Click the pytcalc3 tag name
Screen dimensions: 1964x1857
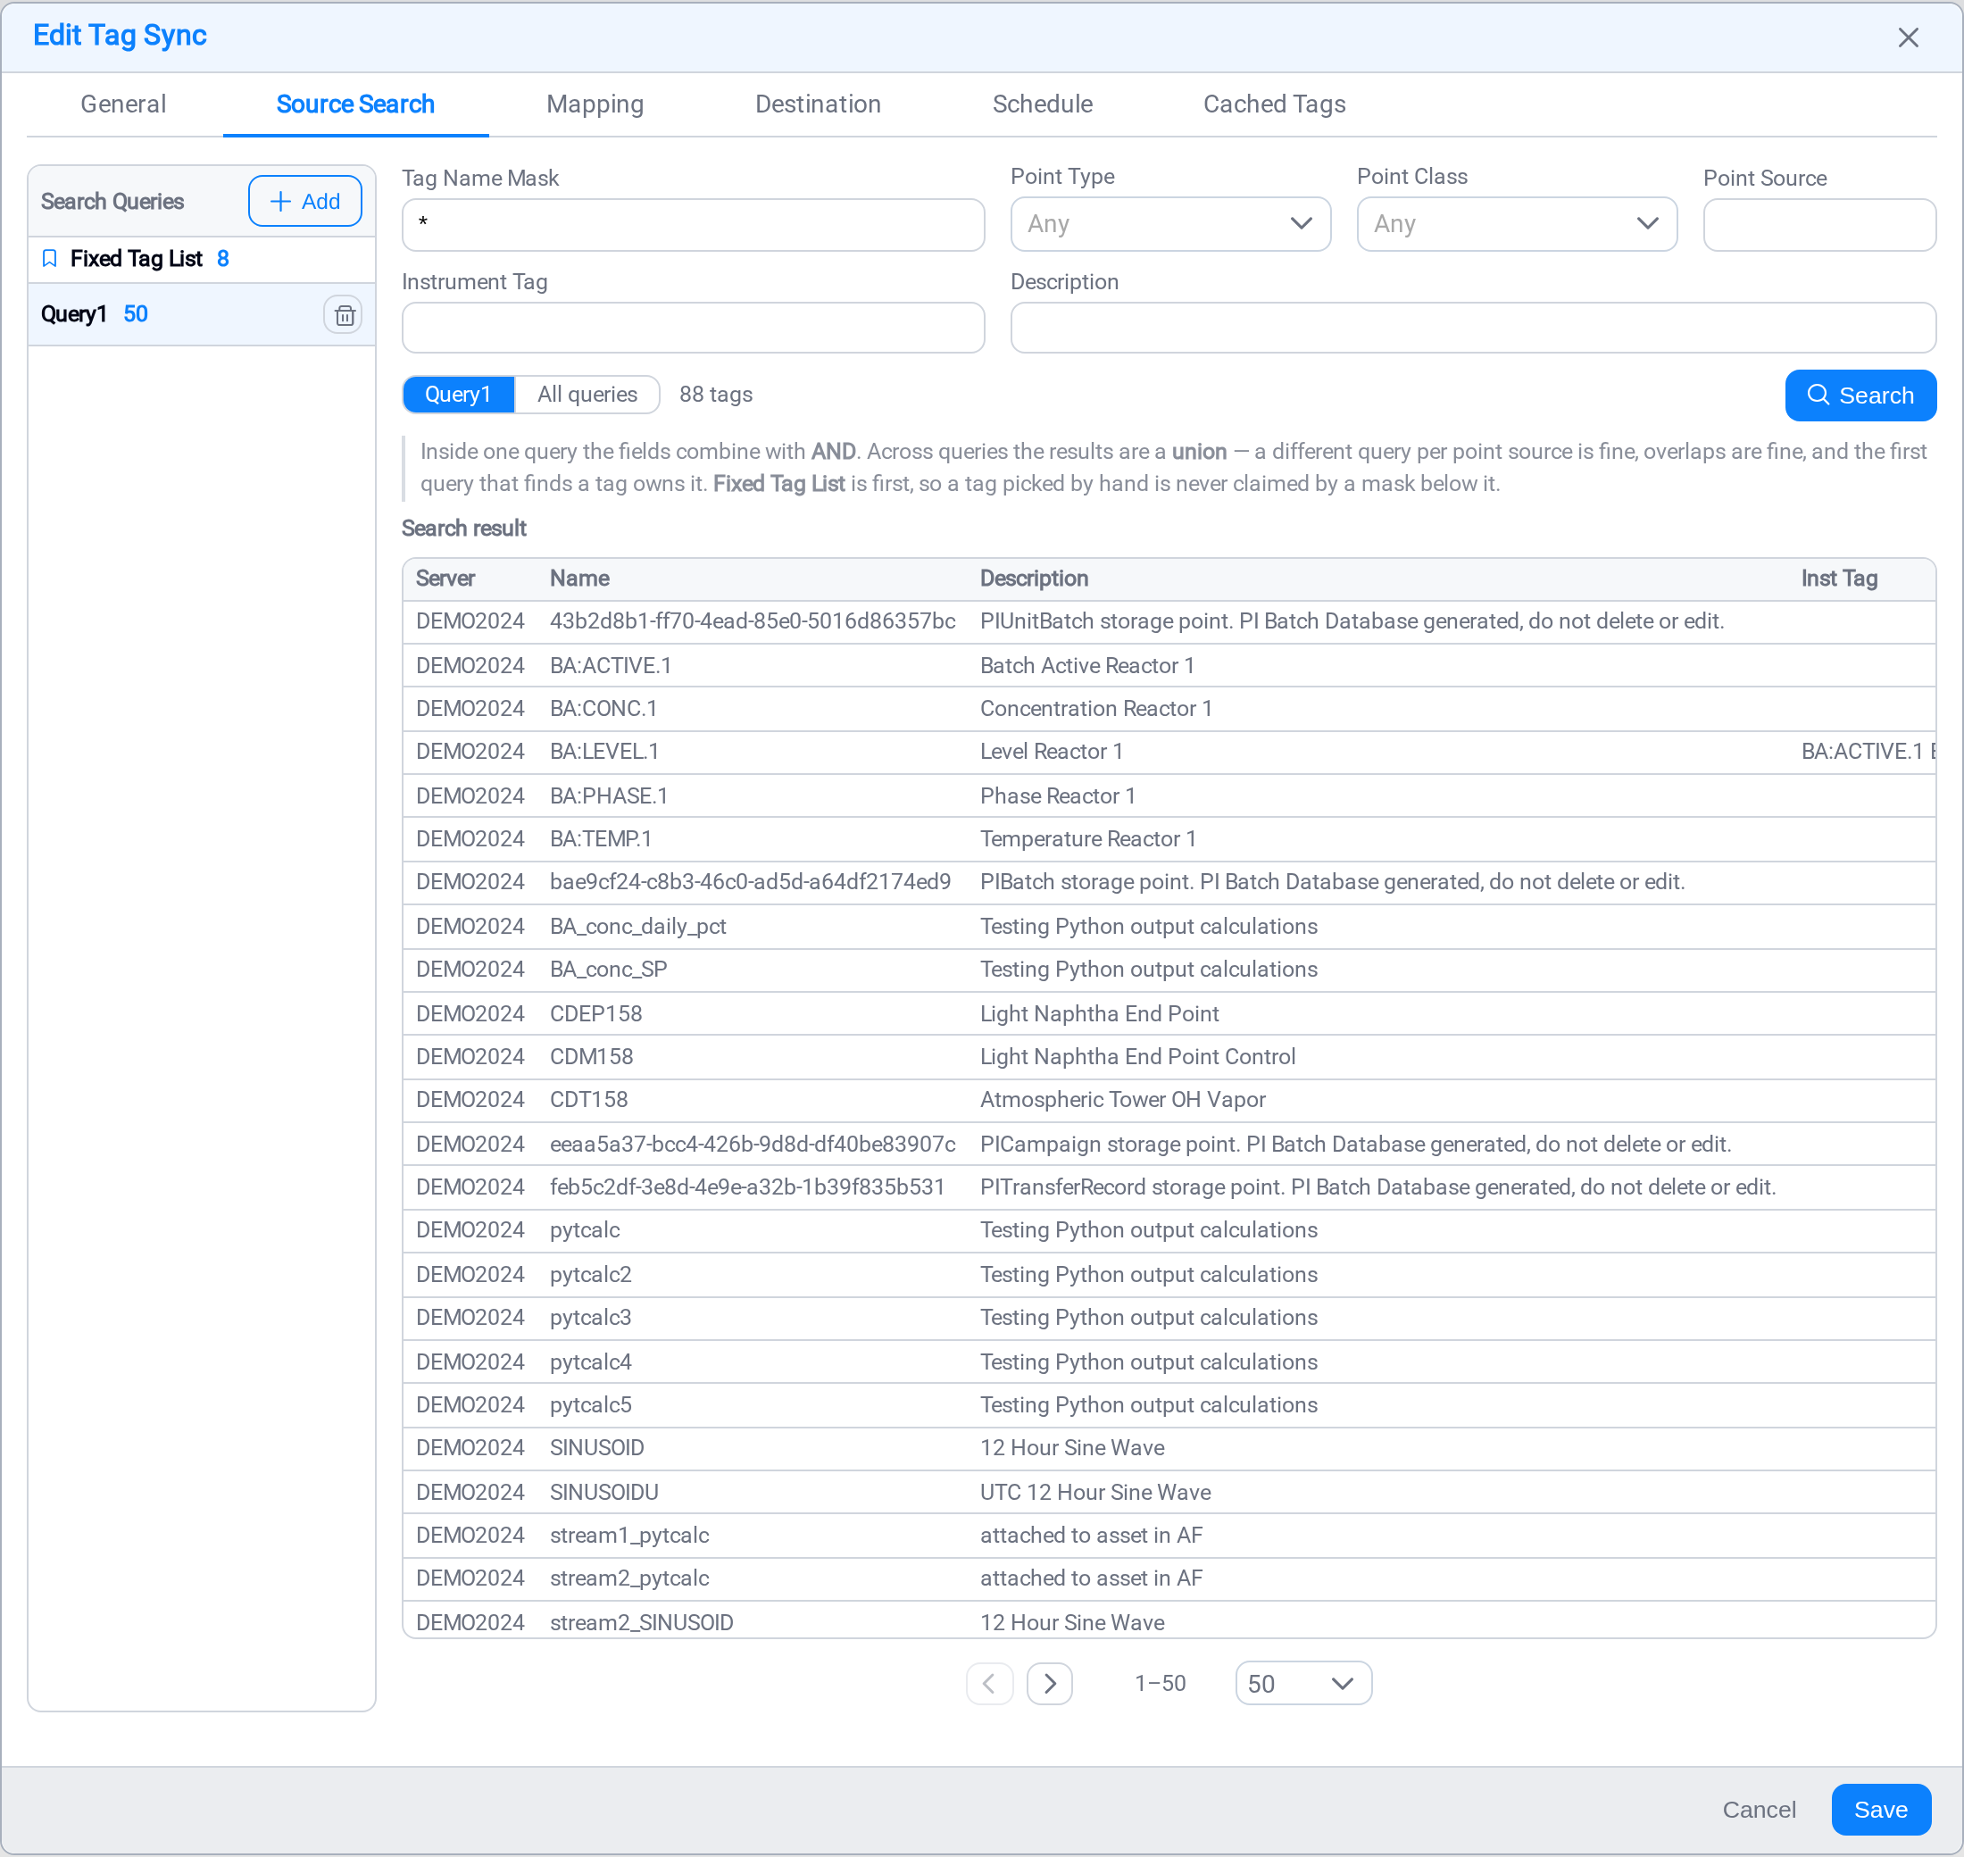coord(590,1318)
